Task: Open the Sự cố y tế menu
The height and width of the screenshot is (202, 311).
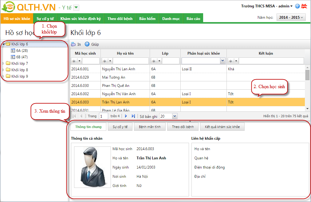Action: pos(45,19)
